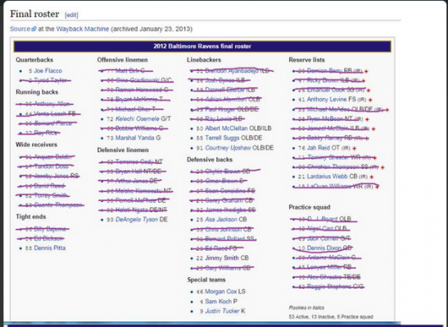Image resolution: width=448 pixels, height=327 pixels.
Task: Open Albert McClellan's linebacker link
Action: coord(226,128)
